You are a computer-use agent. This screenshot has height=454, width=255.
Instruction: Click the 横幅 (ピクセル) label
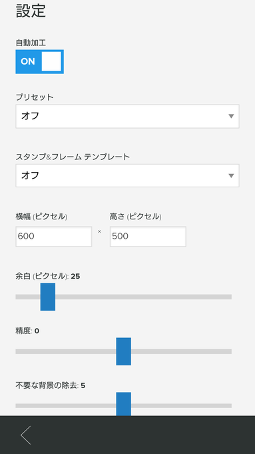pos(41,216)
